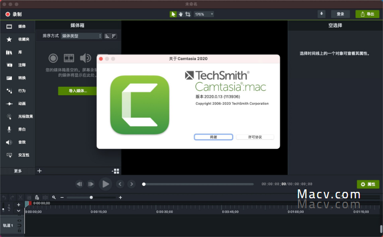The width and height of the screenshot is (383, 237).
Task: Click the green 导出 export button
Action: click(367, 14)
